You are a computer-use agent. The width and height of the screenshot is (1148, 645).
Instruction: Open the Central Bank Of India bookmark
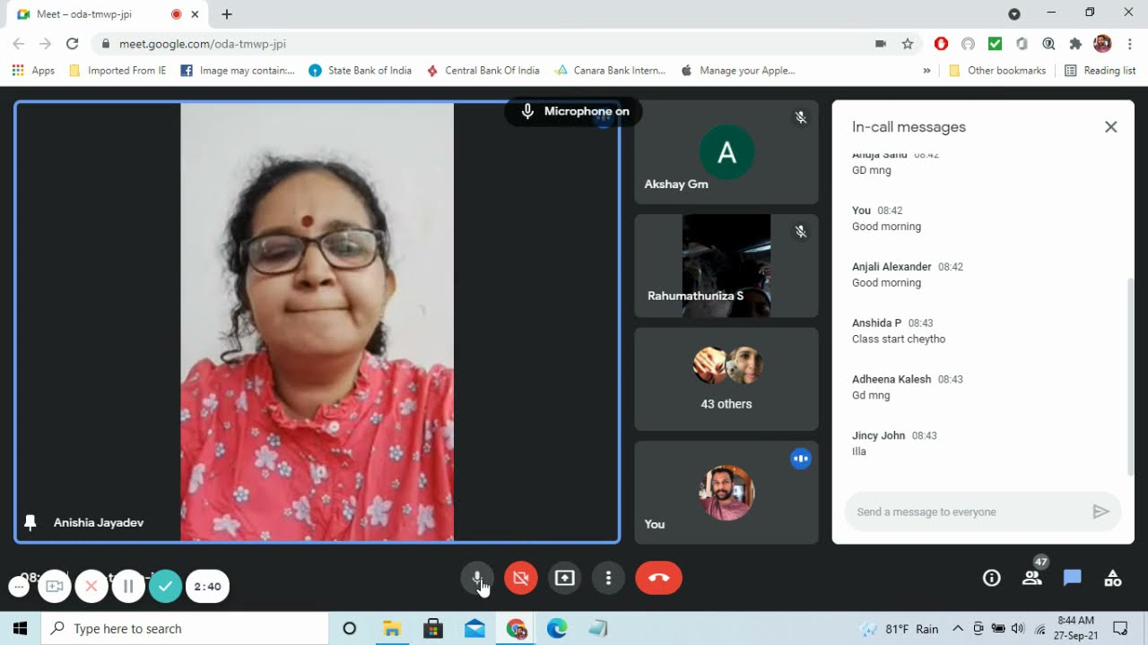pyautogui.click(x=483, y=70)
